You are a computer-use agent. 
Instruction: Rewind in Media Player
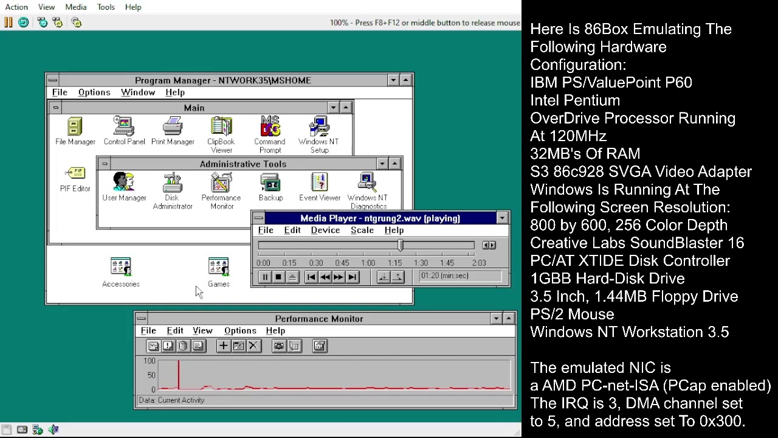[x=325, y=277]
